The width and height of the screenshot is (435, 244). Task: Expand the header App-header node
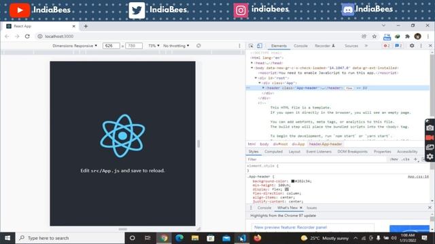263,88
